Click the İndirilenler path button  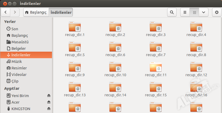coord(61,12)
